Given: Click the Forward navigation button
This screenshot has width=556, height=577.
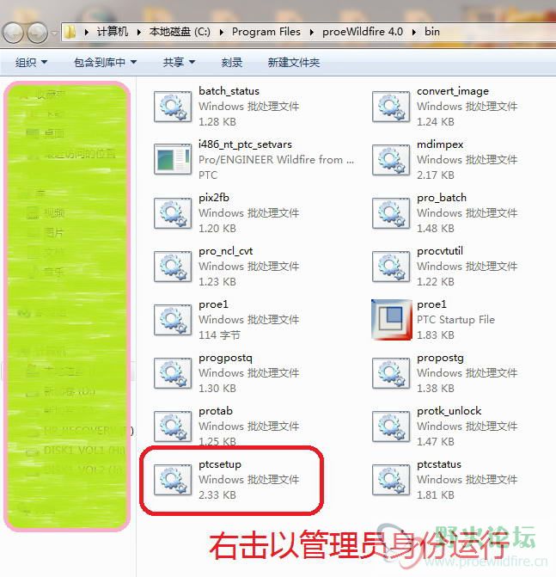Looking at the screenshot, I should point(38,33).
